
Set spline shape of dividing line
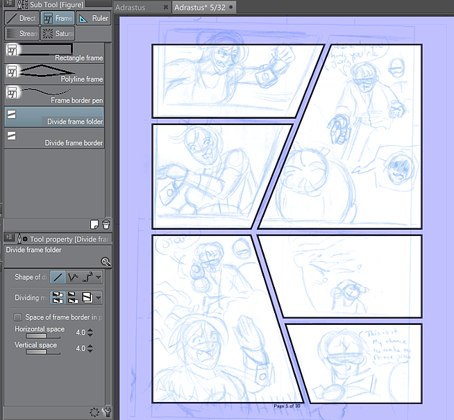click(x=87, y=277)
